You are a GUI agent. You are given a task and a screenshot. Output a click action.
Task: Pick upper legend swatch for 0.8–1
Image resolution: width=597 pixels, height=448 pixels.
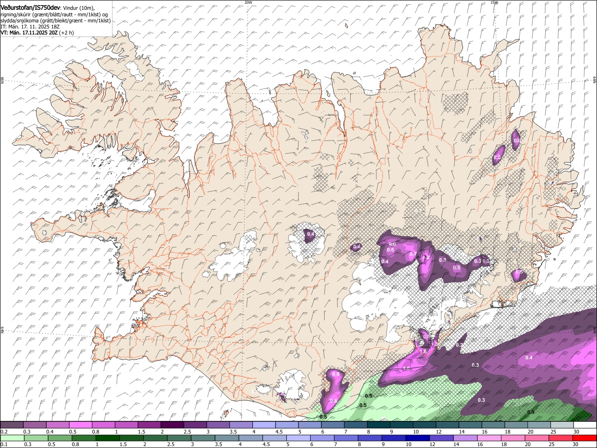click(x=103, y=425)
